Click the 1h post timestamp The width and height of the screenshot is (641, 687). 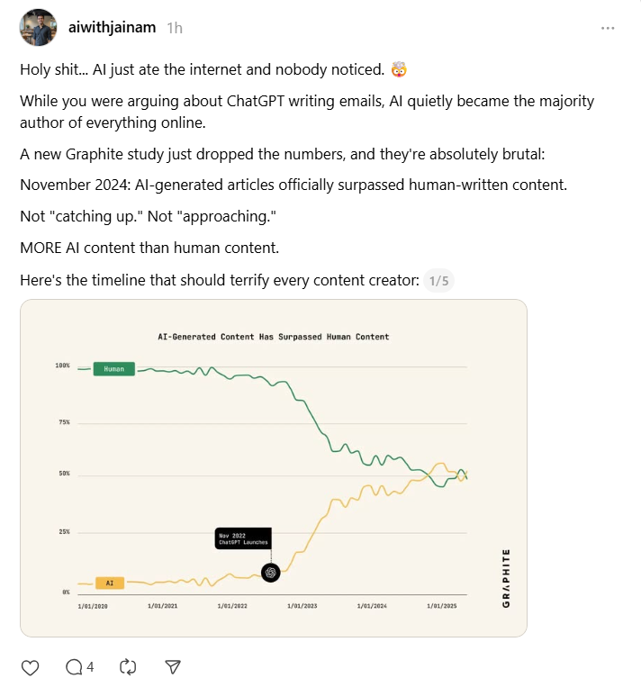[x=175, y=28]
